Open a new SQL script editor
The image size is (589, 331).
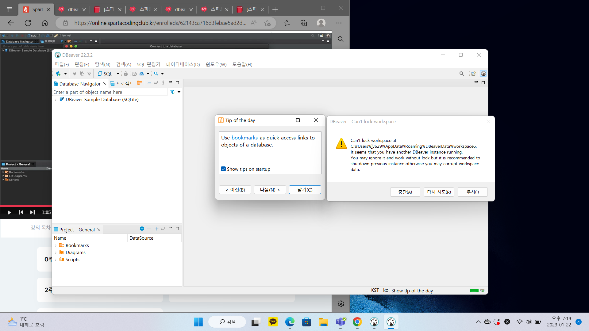(x=105, y=74)
